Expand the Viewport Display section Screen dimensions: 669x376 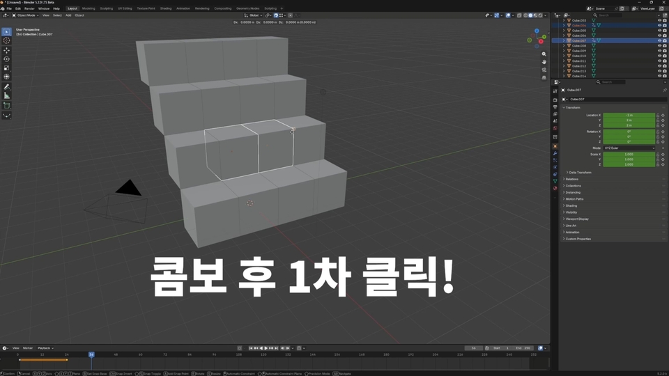(x=576, y=219)
